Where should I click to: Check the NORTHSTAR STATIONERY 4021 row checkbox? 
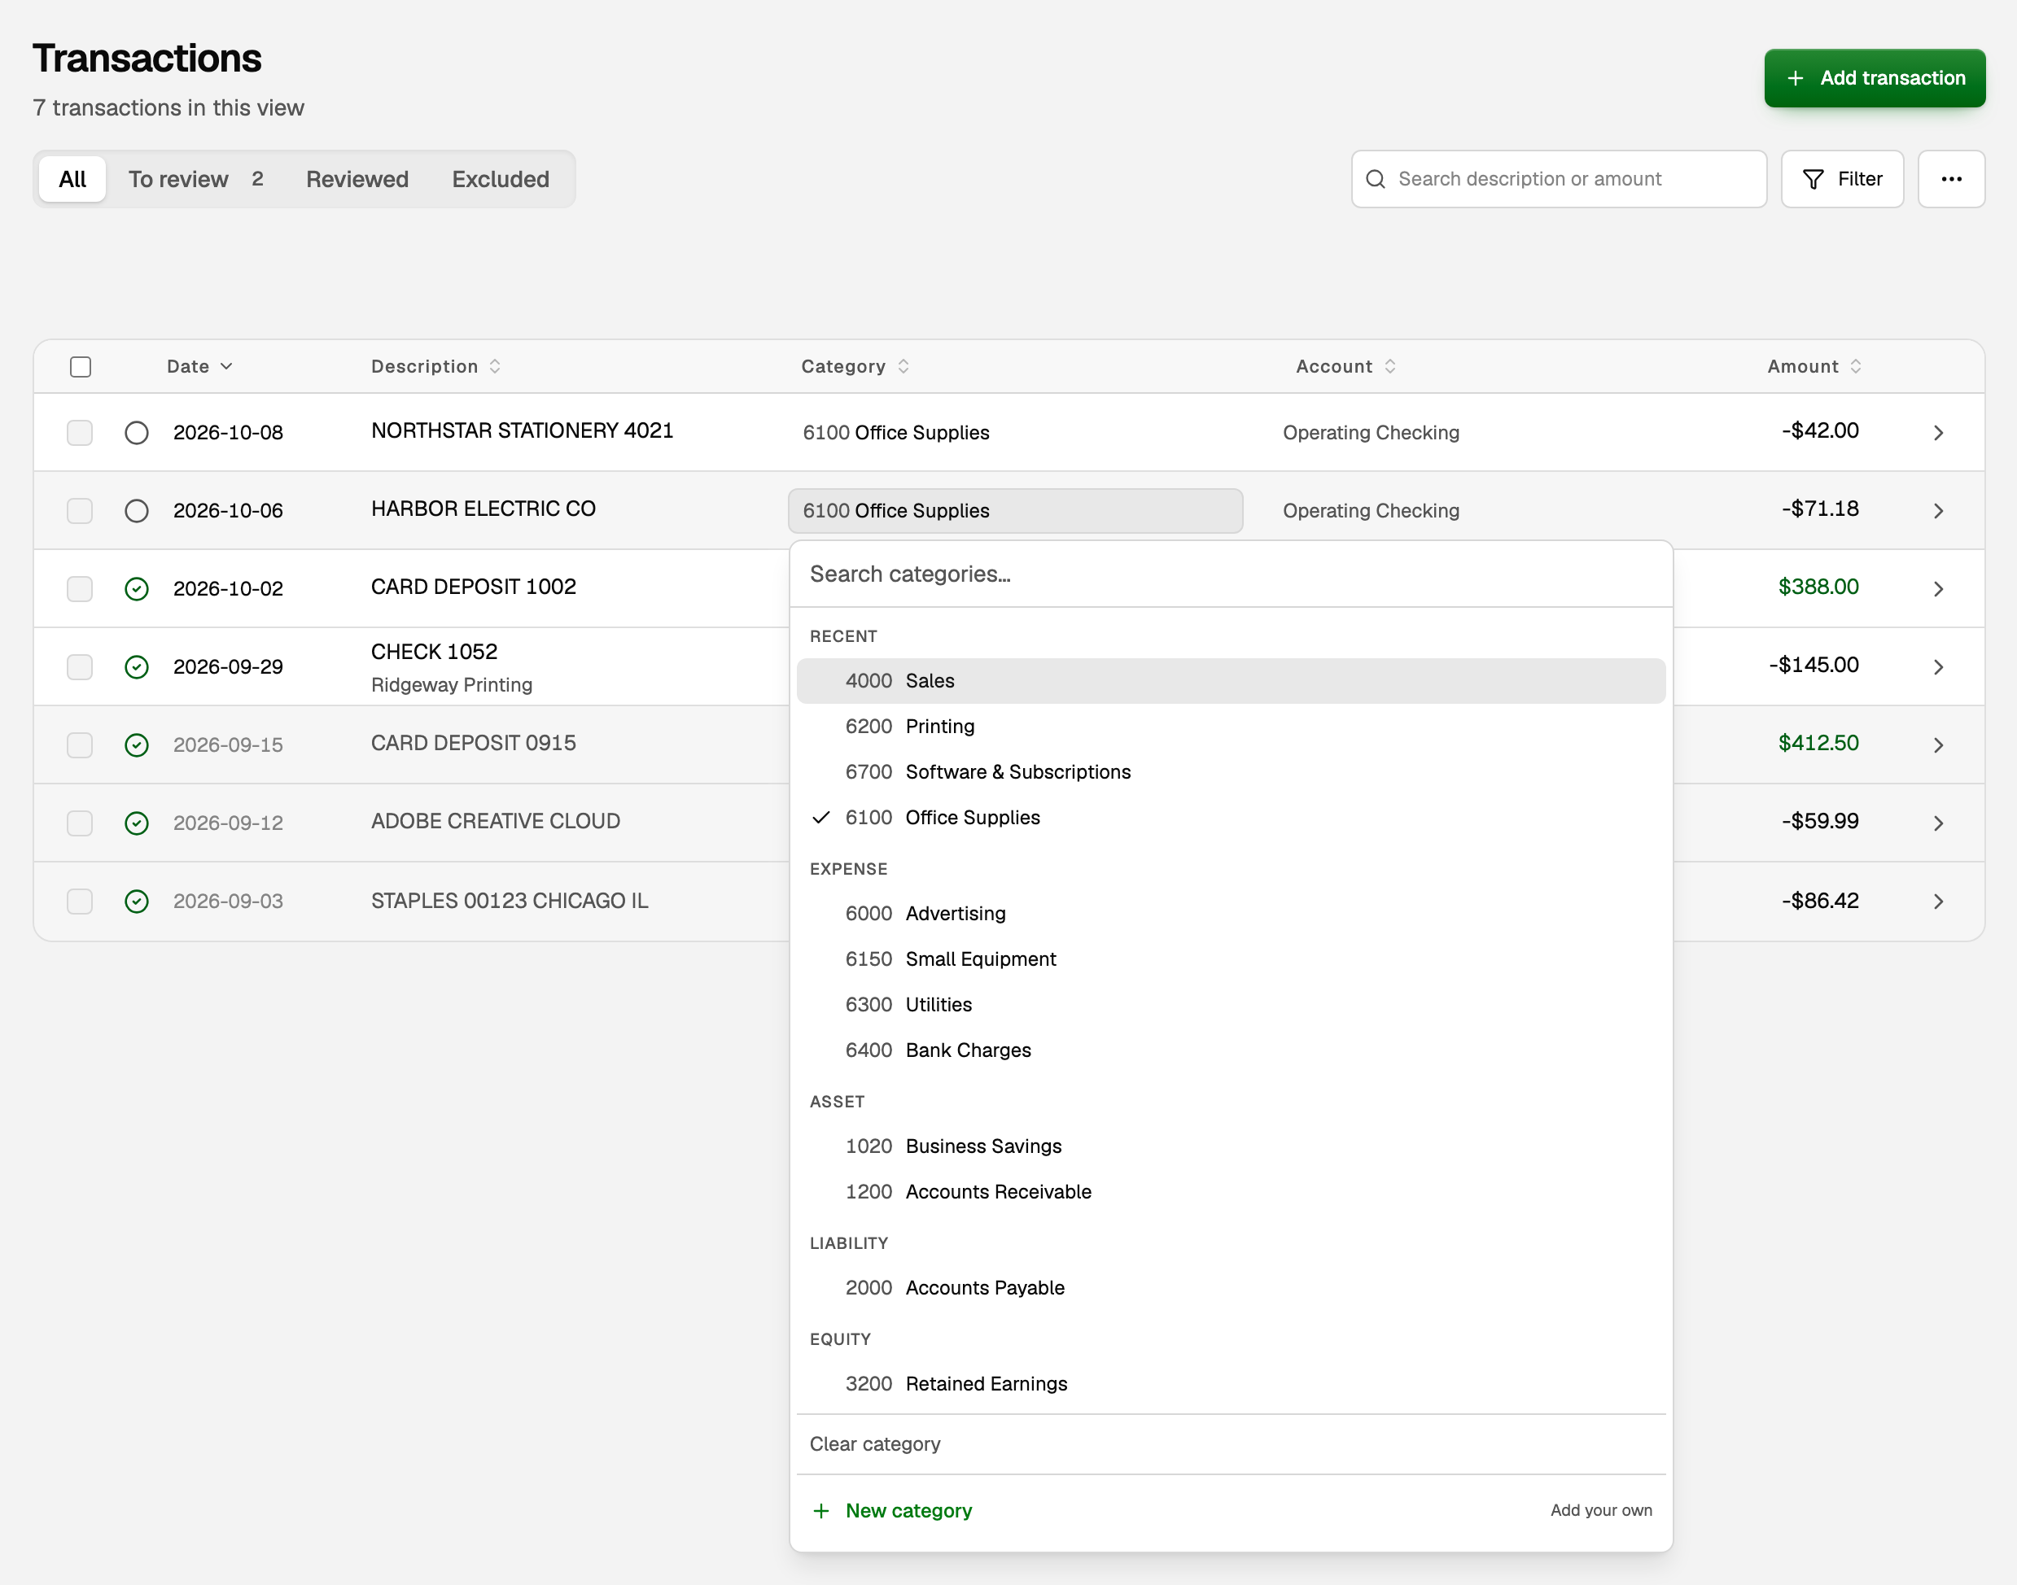click(x=80, y=432)
